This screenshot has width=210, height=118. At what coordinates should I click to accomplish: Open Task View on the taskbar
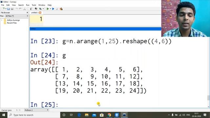pyautogui.click(x=71, y=115)
